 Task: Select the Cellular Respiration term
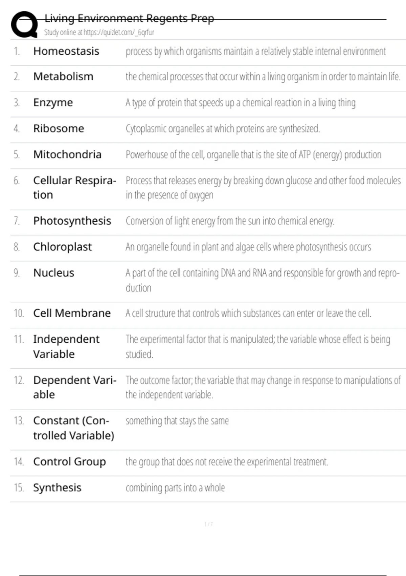coord(74,187)
